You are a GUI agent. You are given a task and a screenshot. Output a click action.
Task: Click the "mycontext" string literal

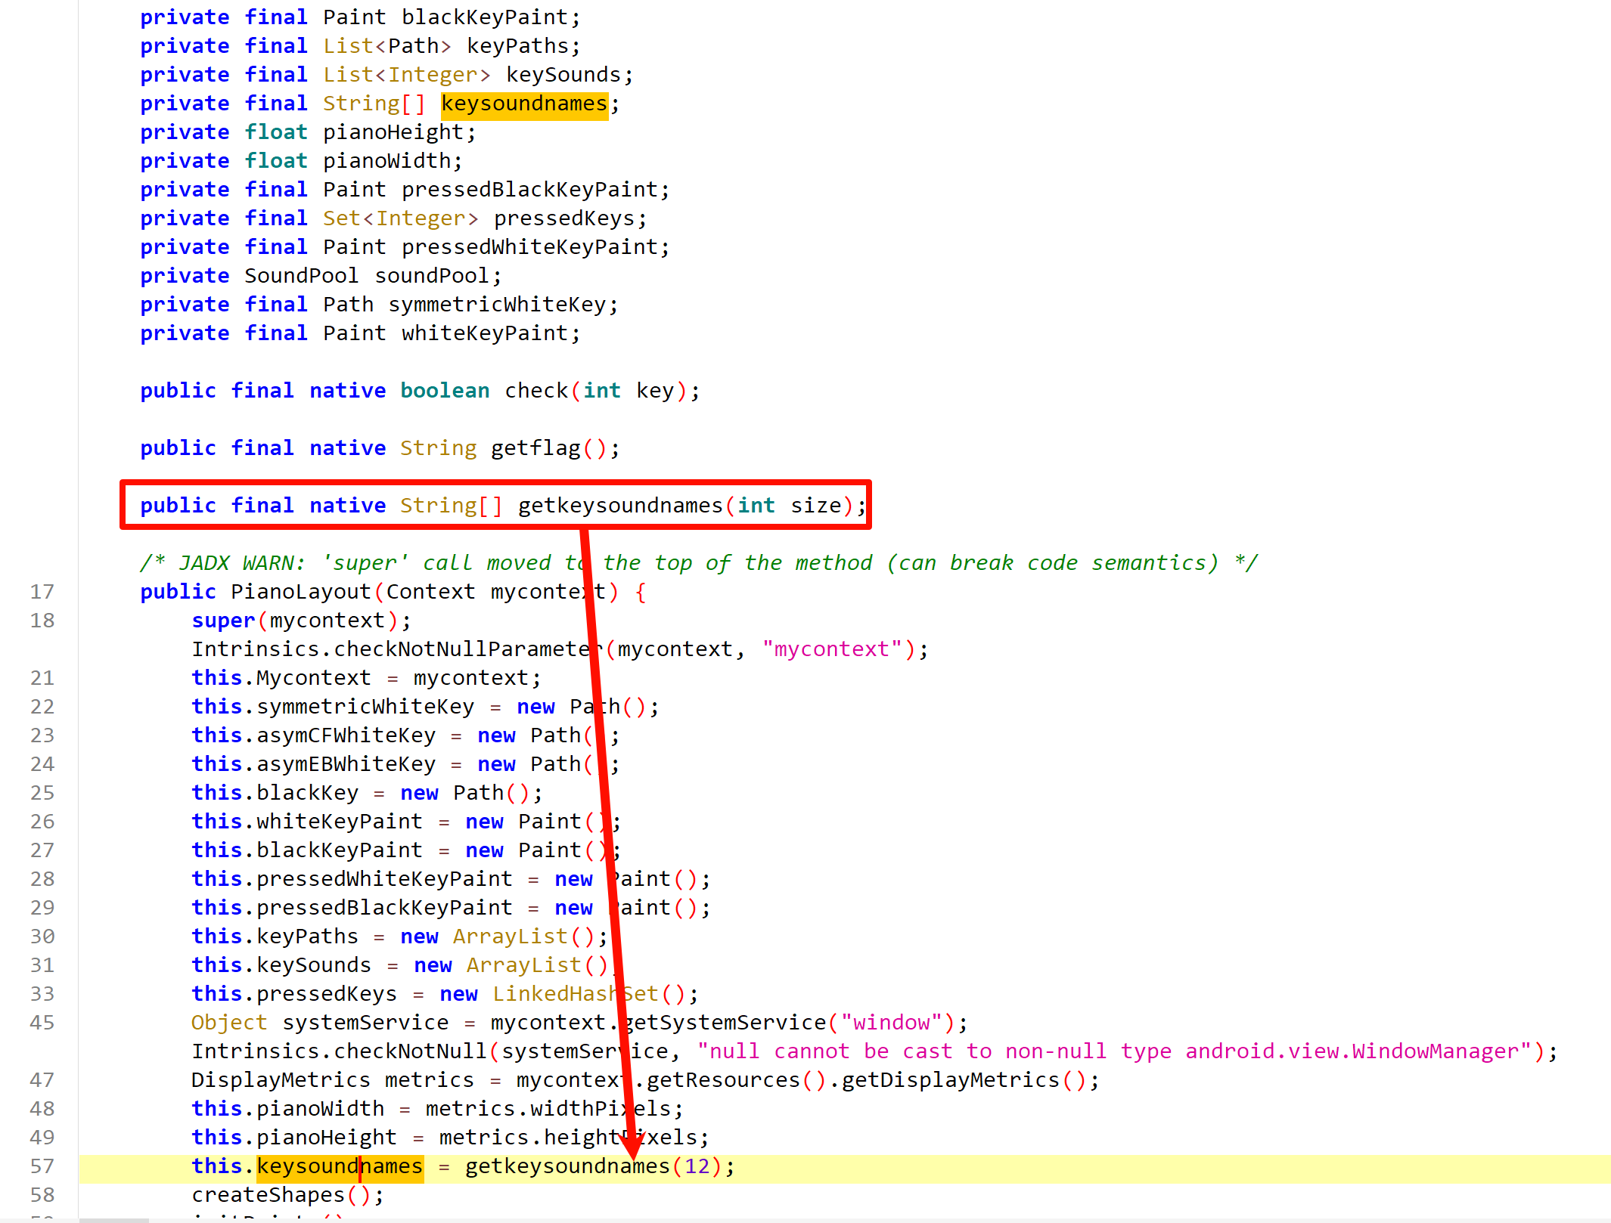tap(832, 649)
